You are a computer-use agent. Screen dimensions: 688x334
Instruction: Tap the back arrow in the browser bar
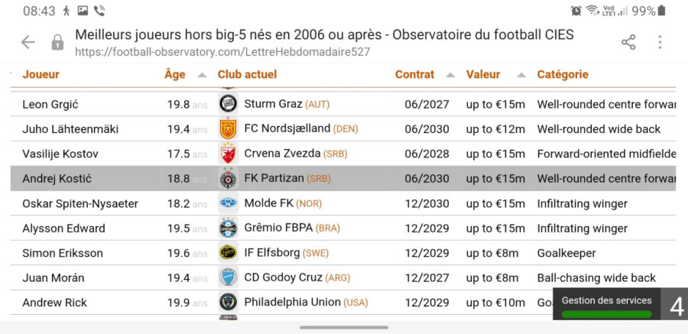28,43
